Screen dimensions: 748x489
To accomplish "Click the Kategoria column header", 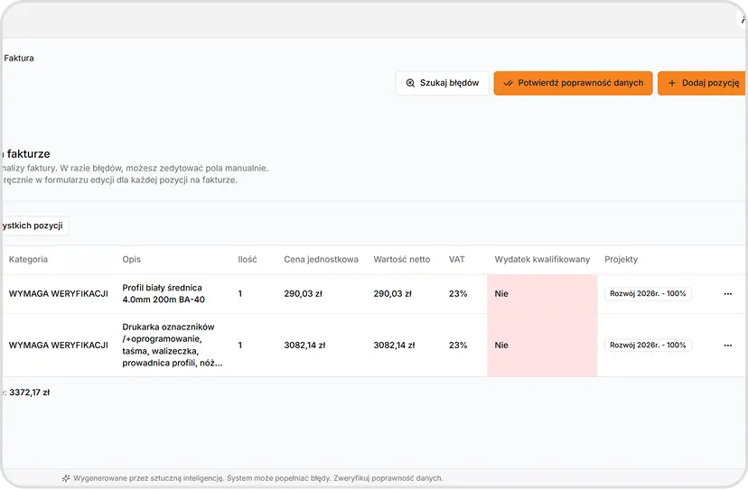I will click(28, 259).
